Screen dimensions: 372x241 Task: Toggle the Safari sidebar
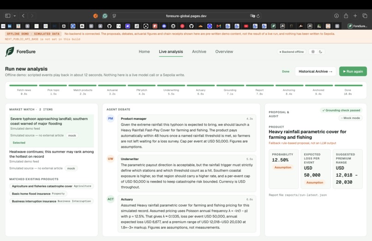(7, 16)
